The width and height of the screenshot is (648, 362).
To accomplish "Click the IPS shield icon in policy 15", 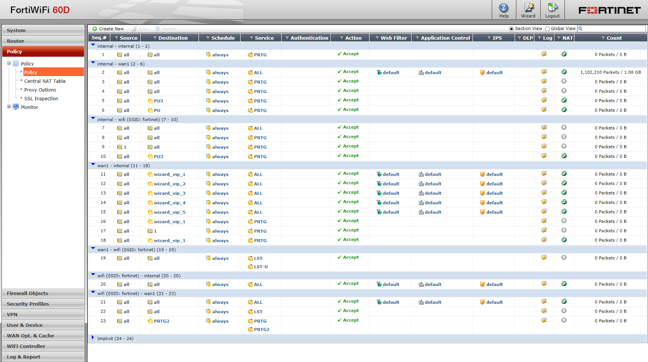I will click(x=482, y=212).
